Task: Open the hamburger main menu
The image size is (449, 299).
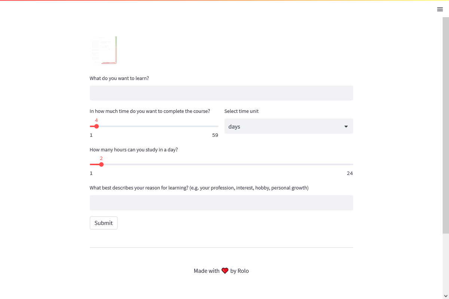Action: click(x=440, y=9)
